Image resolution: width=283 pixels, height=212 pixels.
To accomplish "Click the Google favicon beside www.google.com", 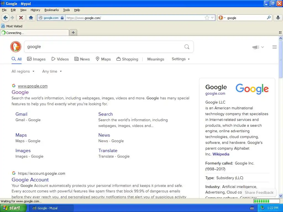I will (14, 86).
